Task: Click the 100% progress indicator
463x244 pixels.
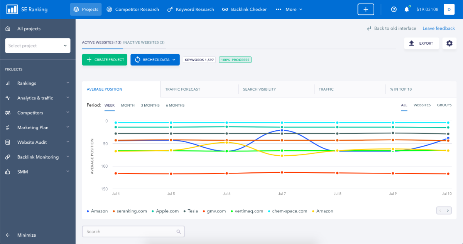Action: tap(235, 60)
